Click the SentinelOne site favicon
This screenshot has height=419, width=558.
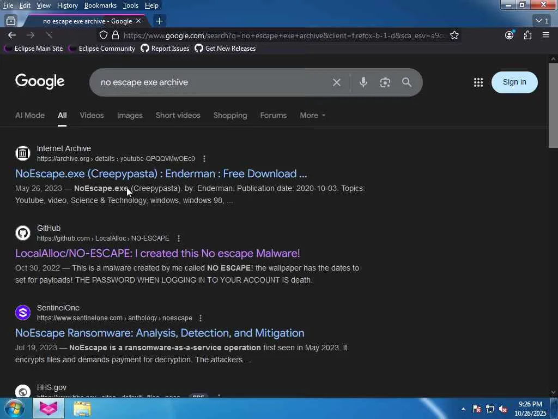(x=23, y=313)
